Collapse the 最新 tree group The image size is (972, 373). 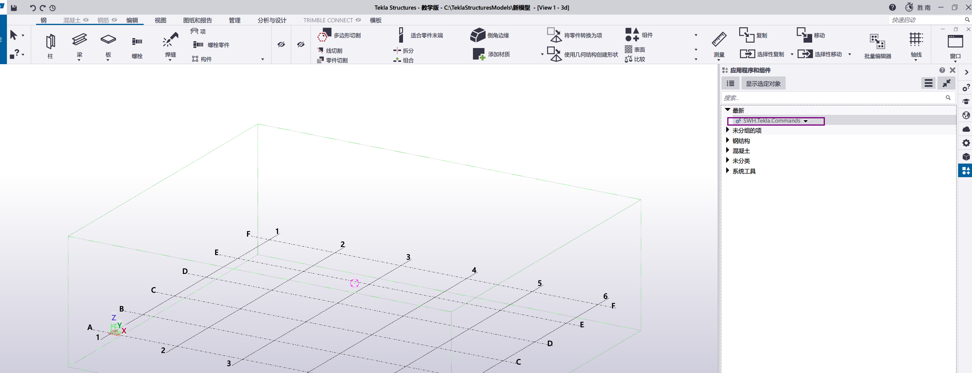click(727, 110)
